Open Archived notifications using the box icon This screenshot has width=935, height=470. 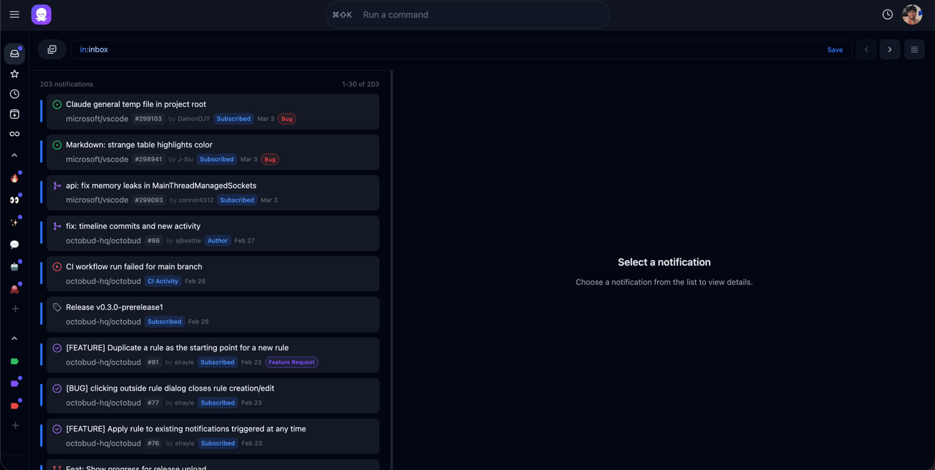click(x=14, y=114)
